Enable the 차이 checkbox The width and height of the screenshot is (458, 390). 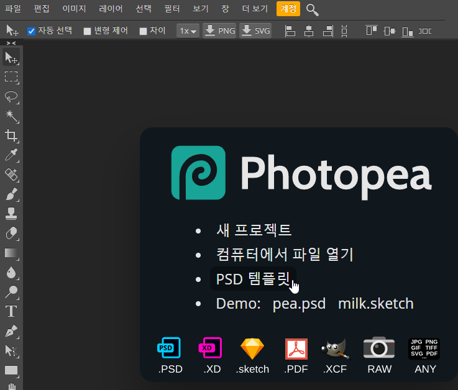click(x=143, y=31)
